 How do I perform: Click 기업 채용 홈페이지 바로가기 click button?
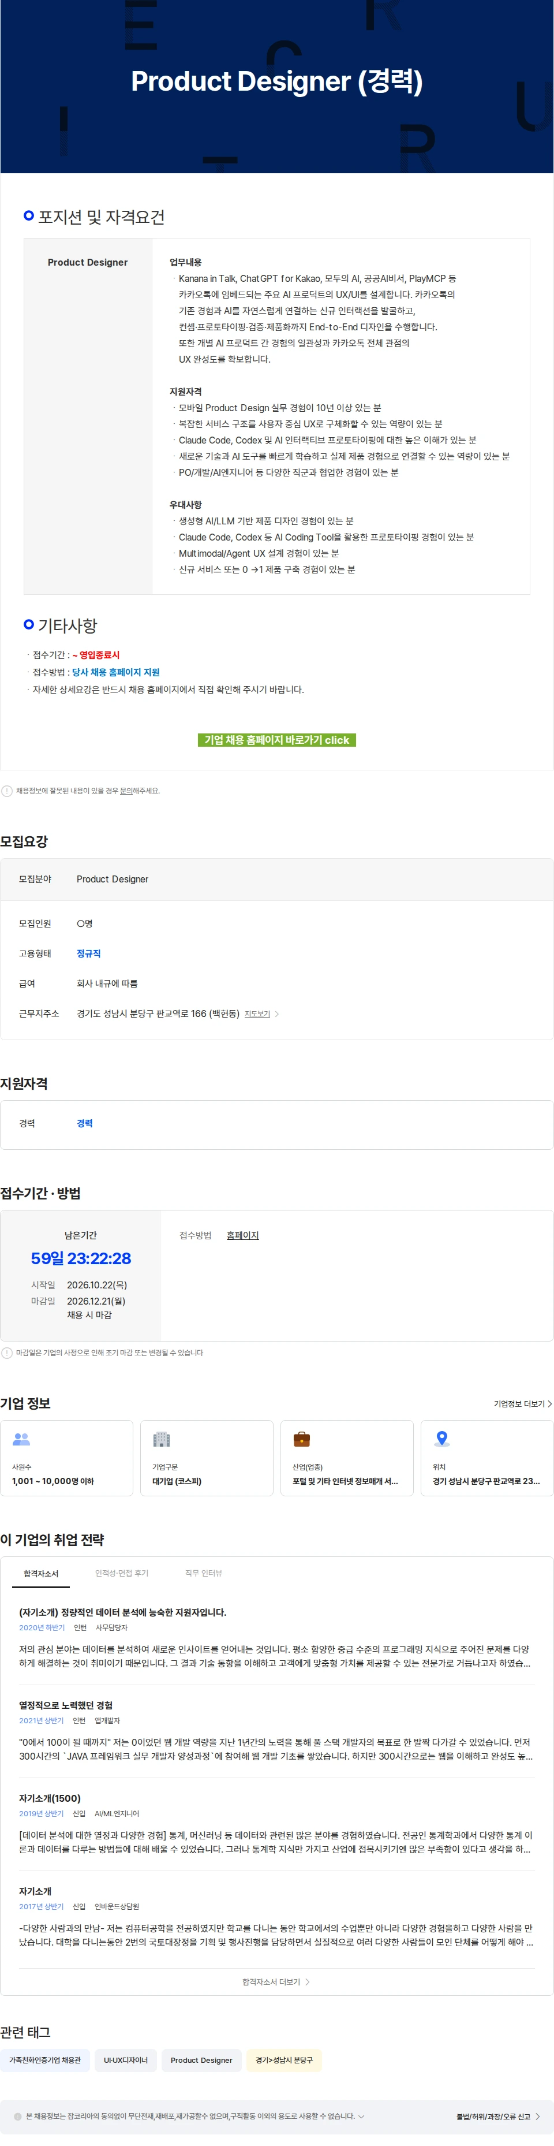coord(276,740)
